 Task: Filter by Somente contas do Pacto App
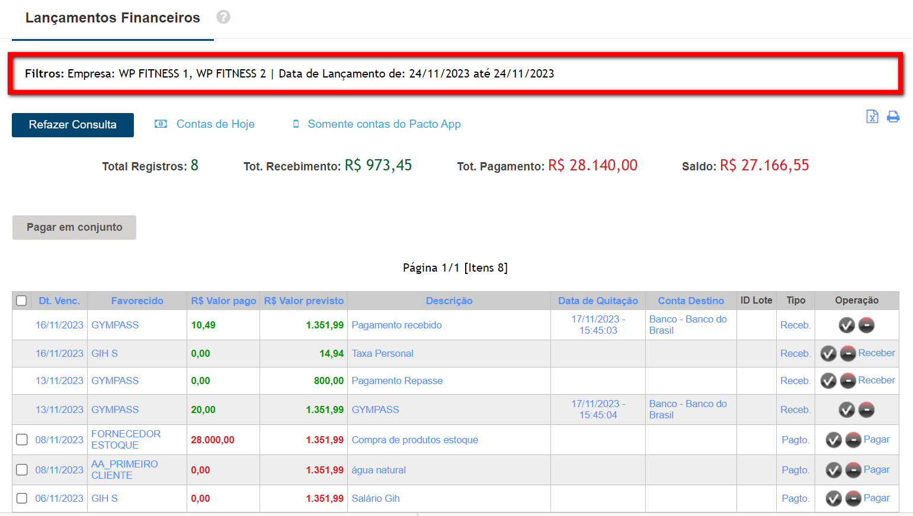(x=384, y=124)
